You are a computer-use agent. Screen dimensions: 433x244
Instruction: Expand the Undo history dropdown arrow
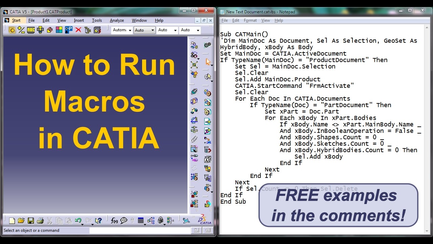click(83, 224)
